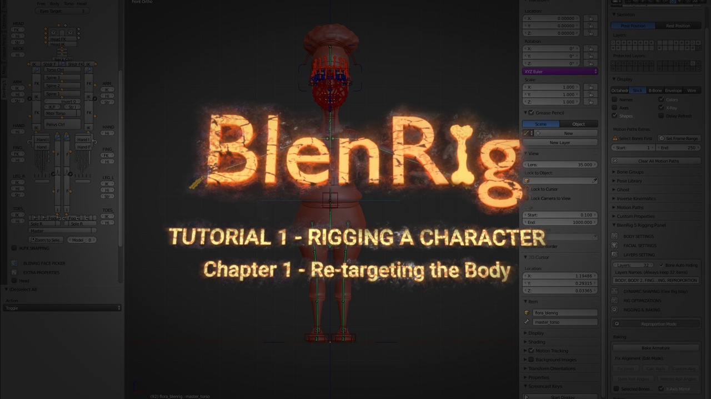Click the clip End field 1000.000

[560, 222]
